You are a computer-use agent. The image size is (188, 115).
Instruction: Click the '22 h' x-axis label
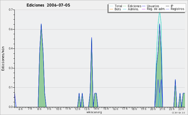pyautogui.click(x=172, y=109)
